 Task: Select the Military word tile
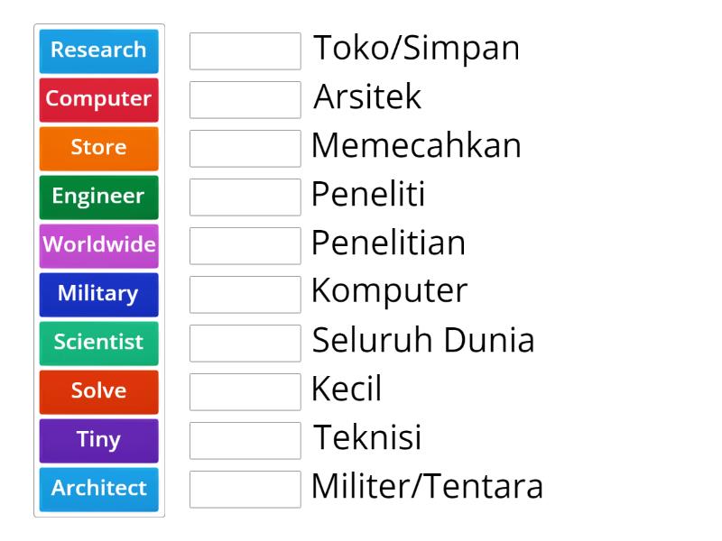[98, 295]
